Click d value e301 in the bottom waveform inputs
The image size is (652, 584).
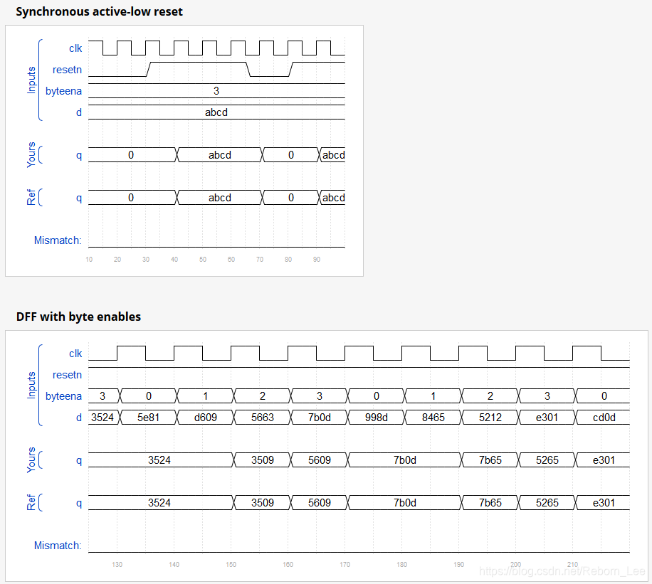point(547,418)
